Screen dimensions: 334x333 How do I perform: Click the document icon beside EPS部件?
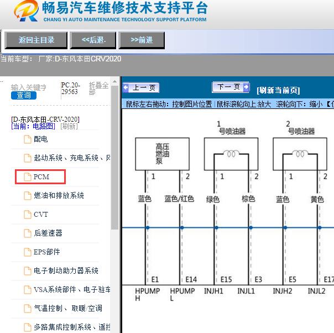[x=28, y=252]
